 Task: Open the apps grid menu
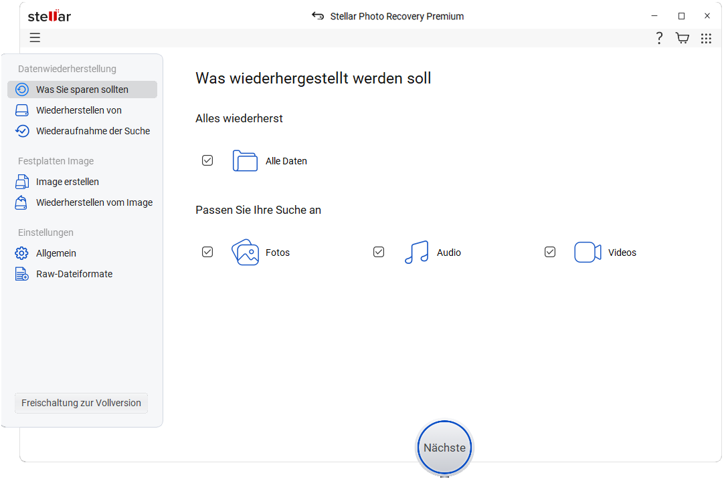pyautogui.click(x=706, y=38)
